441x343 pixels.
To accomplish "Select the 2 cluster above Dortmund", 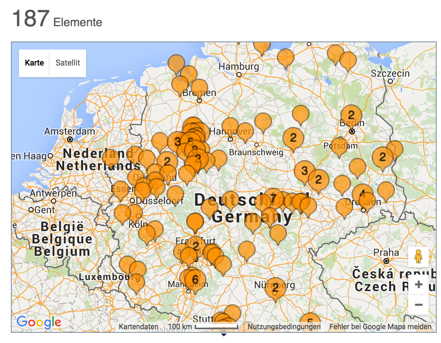I will point(167,161).
